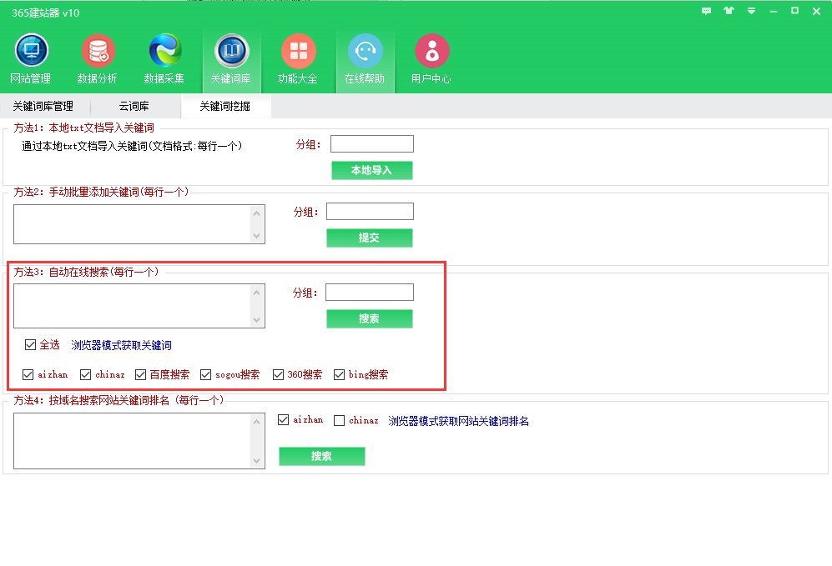The image size is (832, 566).
Task: Click the feedback chat bubble icon
Action: coord(706,11)
